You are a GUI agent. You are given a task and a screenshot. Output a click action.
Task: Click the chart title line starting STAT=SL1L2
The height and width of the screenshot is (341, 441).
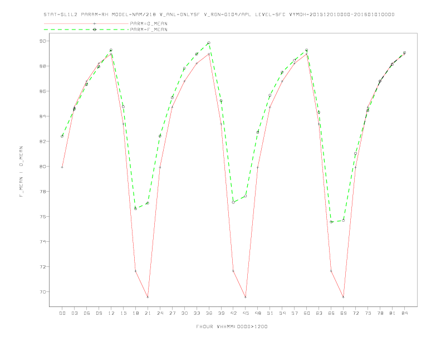coord(219,14)
